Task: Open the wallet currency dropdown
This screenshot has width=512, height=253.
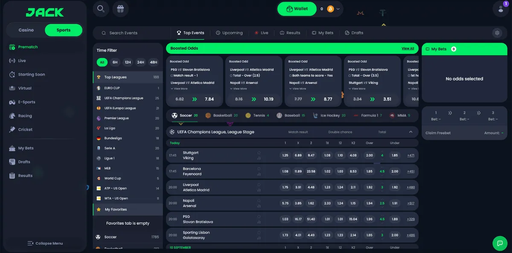Action: (x=338, y=9)
